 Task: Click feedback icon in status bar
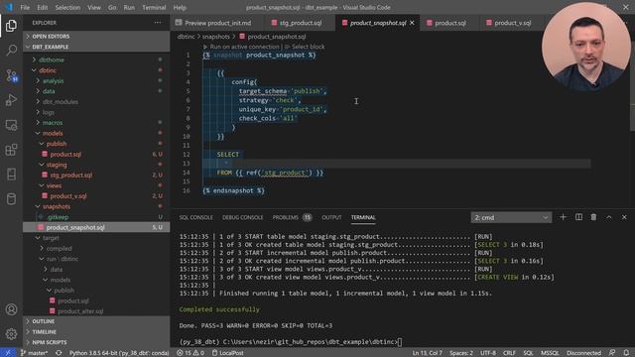(612, 353)
